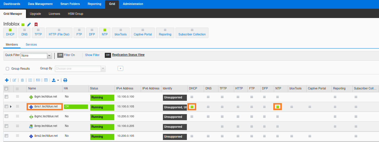
Task: Click the Captive Portal service button
Action: (143, 33)
